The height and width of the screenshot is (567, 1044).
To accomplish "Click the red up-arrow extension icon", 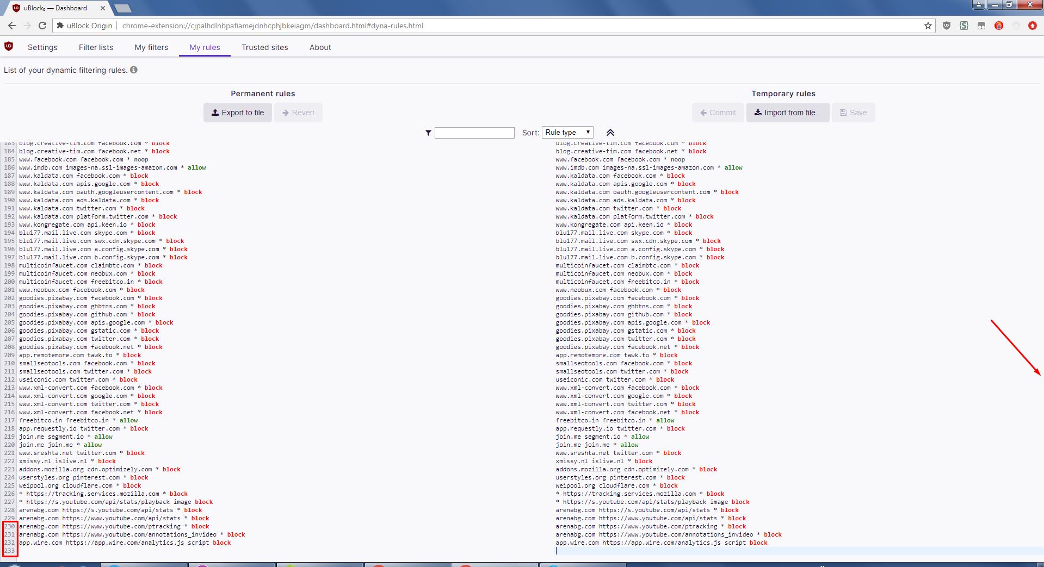I will pos(1033,26).
